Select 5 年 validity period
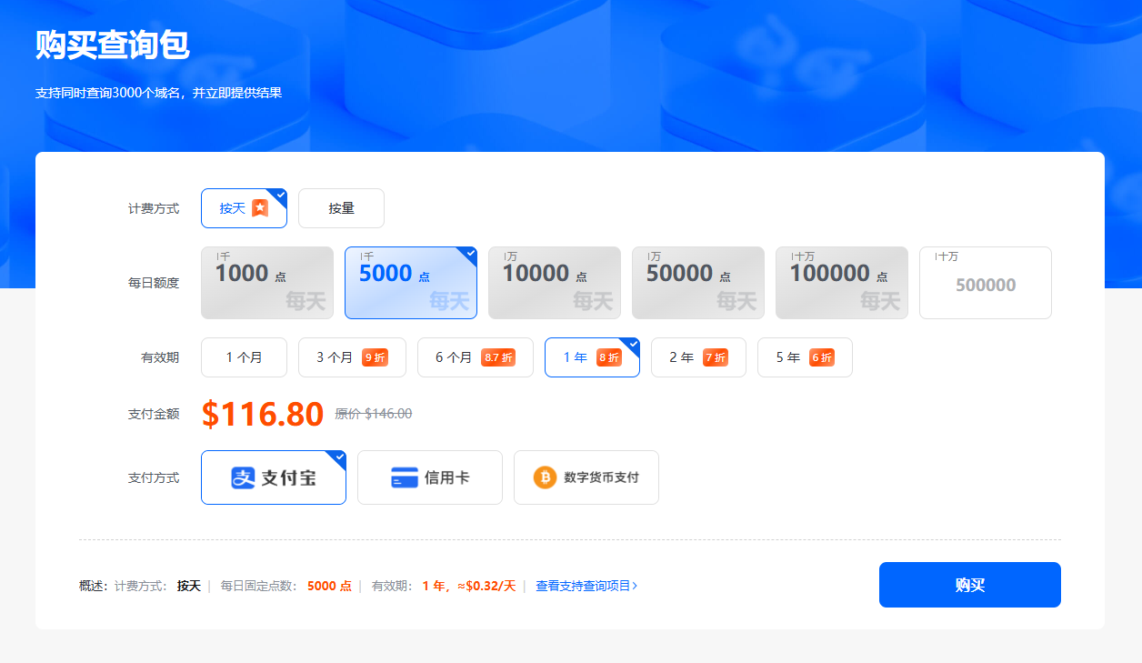The width and height of the screenshot is (1142, 663). [805, 357]
